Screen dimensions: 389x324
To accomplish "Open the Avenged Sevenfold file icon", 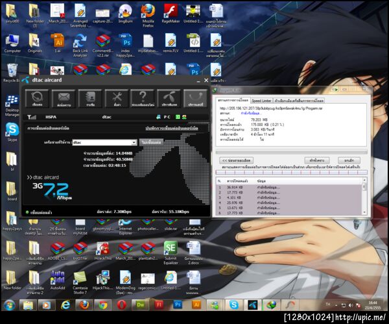I will point(80,16).
